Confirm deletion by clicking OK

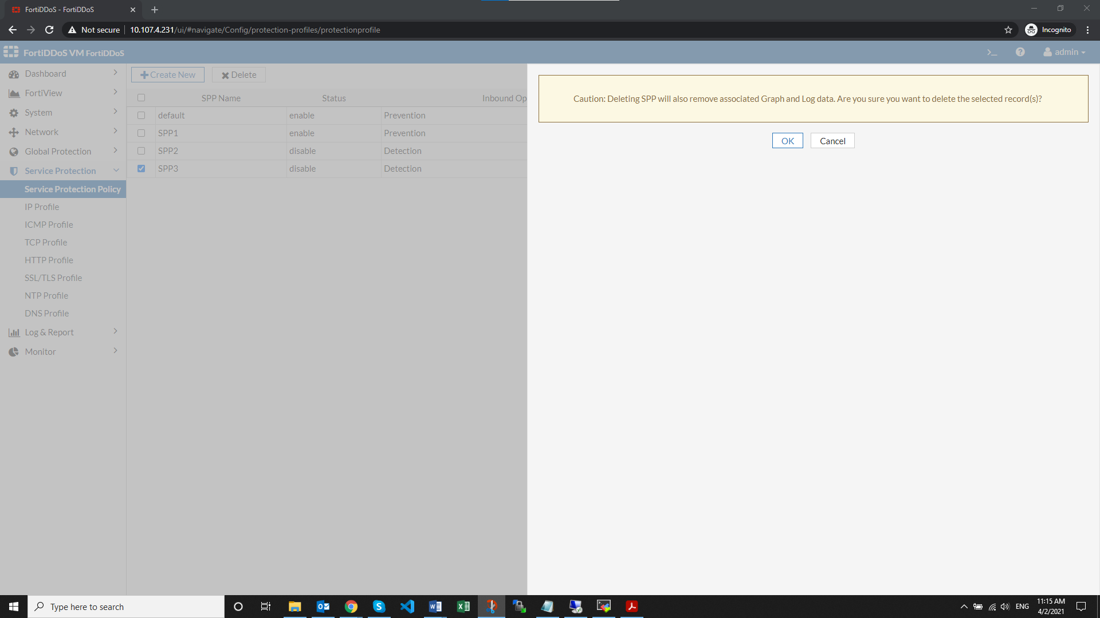click(787, 140)
